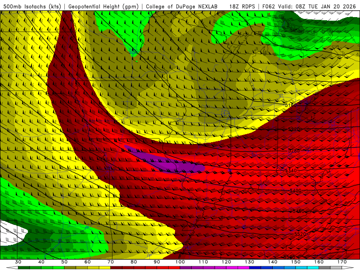
Task: Click the "F062" forecast hour text
Action: coord(268,7)
